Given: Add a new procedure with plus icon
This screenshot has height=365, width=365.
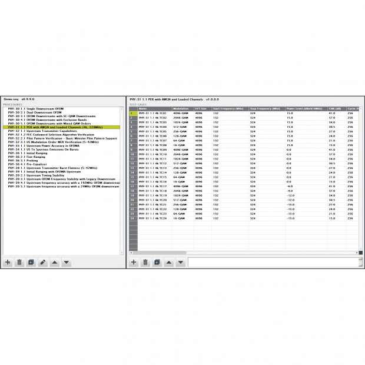Looking at the screenshot, I should click(8, 262).
